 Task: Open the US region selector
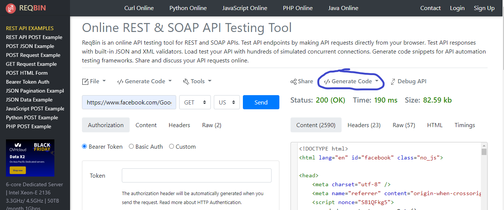coord(226,102)
